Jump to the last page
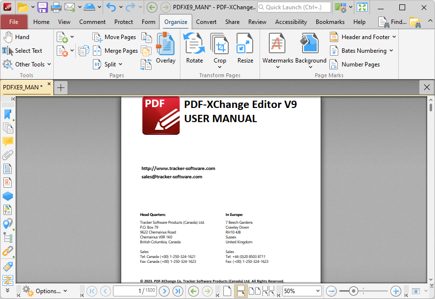Screen dimensions: 435x299 click(177, 291)
